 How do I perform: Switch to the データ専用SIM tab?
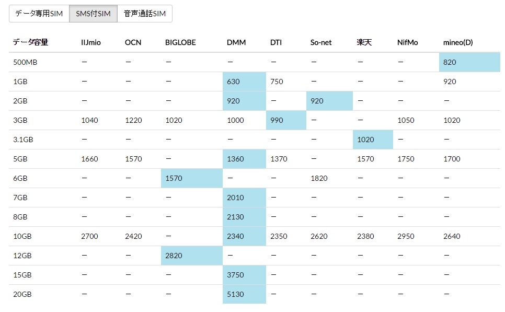tap(39, 14)
